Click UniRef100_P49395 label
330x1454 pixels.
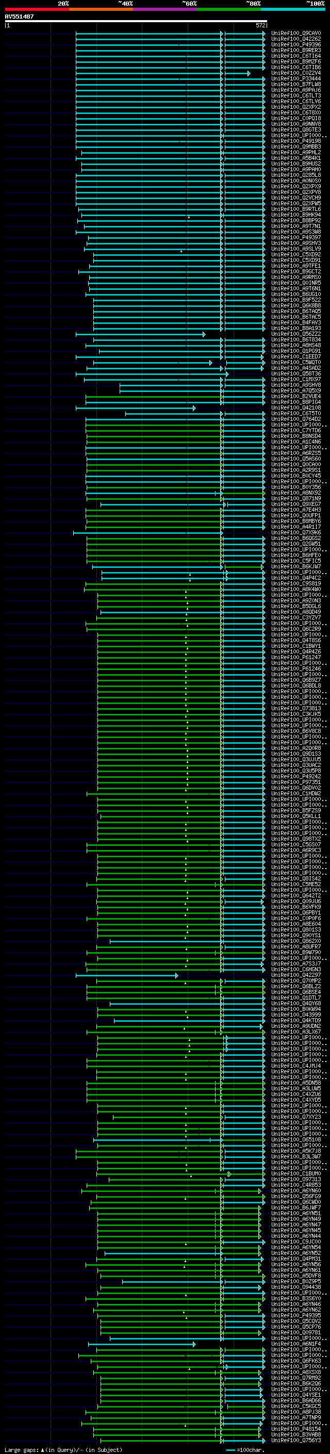tap(296, 1315)
